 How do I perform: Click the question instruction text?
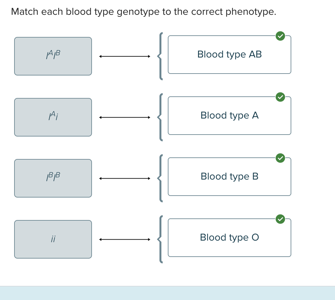(x=143, y=12)
